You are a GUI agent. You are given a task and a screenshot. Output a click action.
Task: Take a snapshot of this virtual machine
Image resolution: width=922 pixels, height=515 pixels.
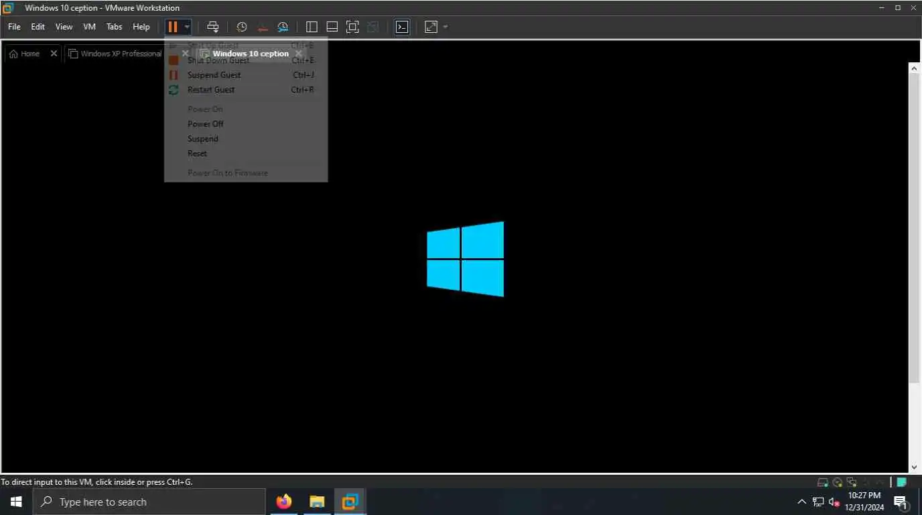(x=242, y=27)
